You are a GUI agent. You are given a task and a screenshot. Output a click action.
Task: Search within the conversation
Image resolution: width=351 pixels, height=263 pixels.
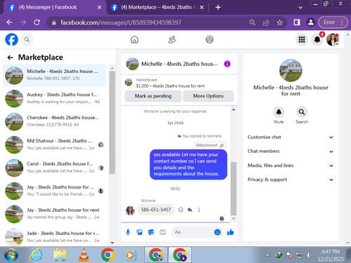click(302, 112)
